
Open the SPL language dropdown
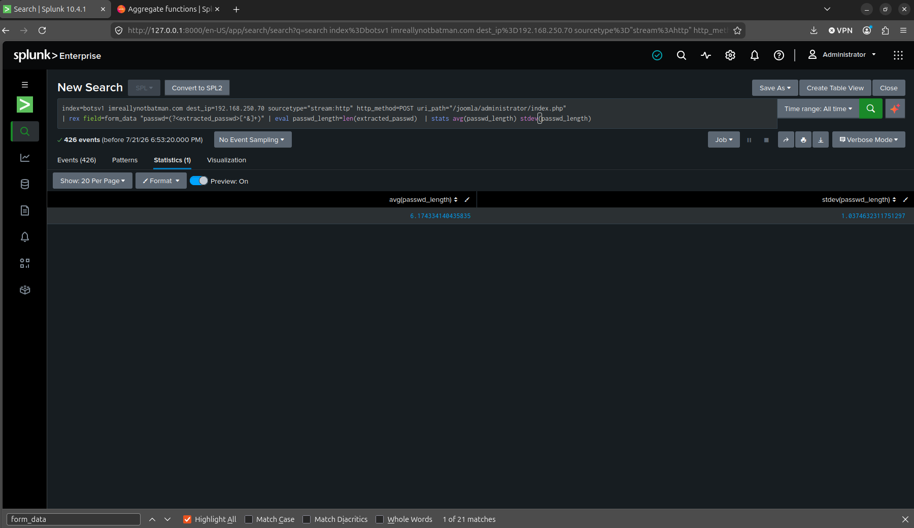coord(144,88)
